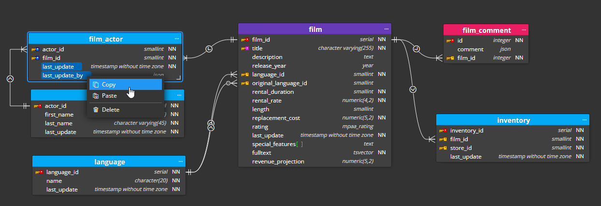Viewport: 601px width, 206px height.
Task: Click character(20) type in language table
Action: [151, 181]
